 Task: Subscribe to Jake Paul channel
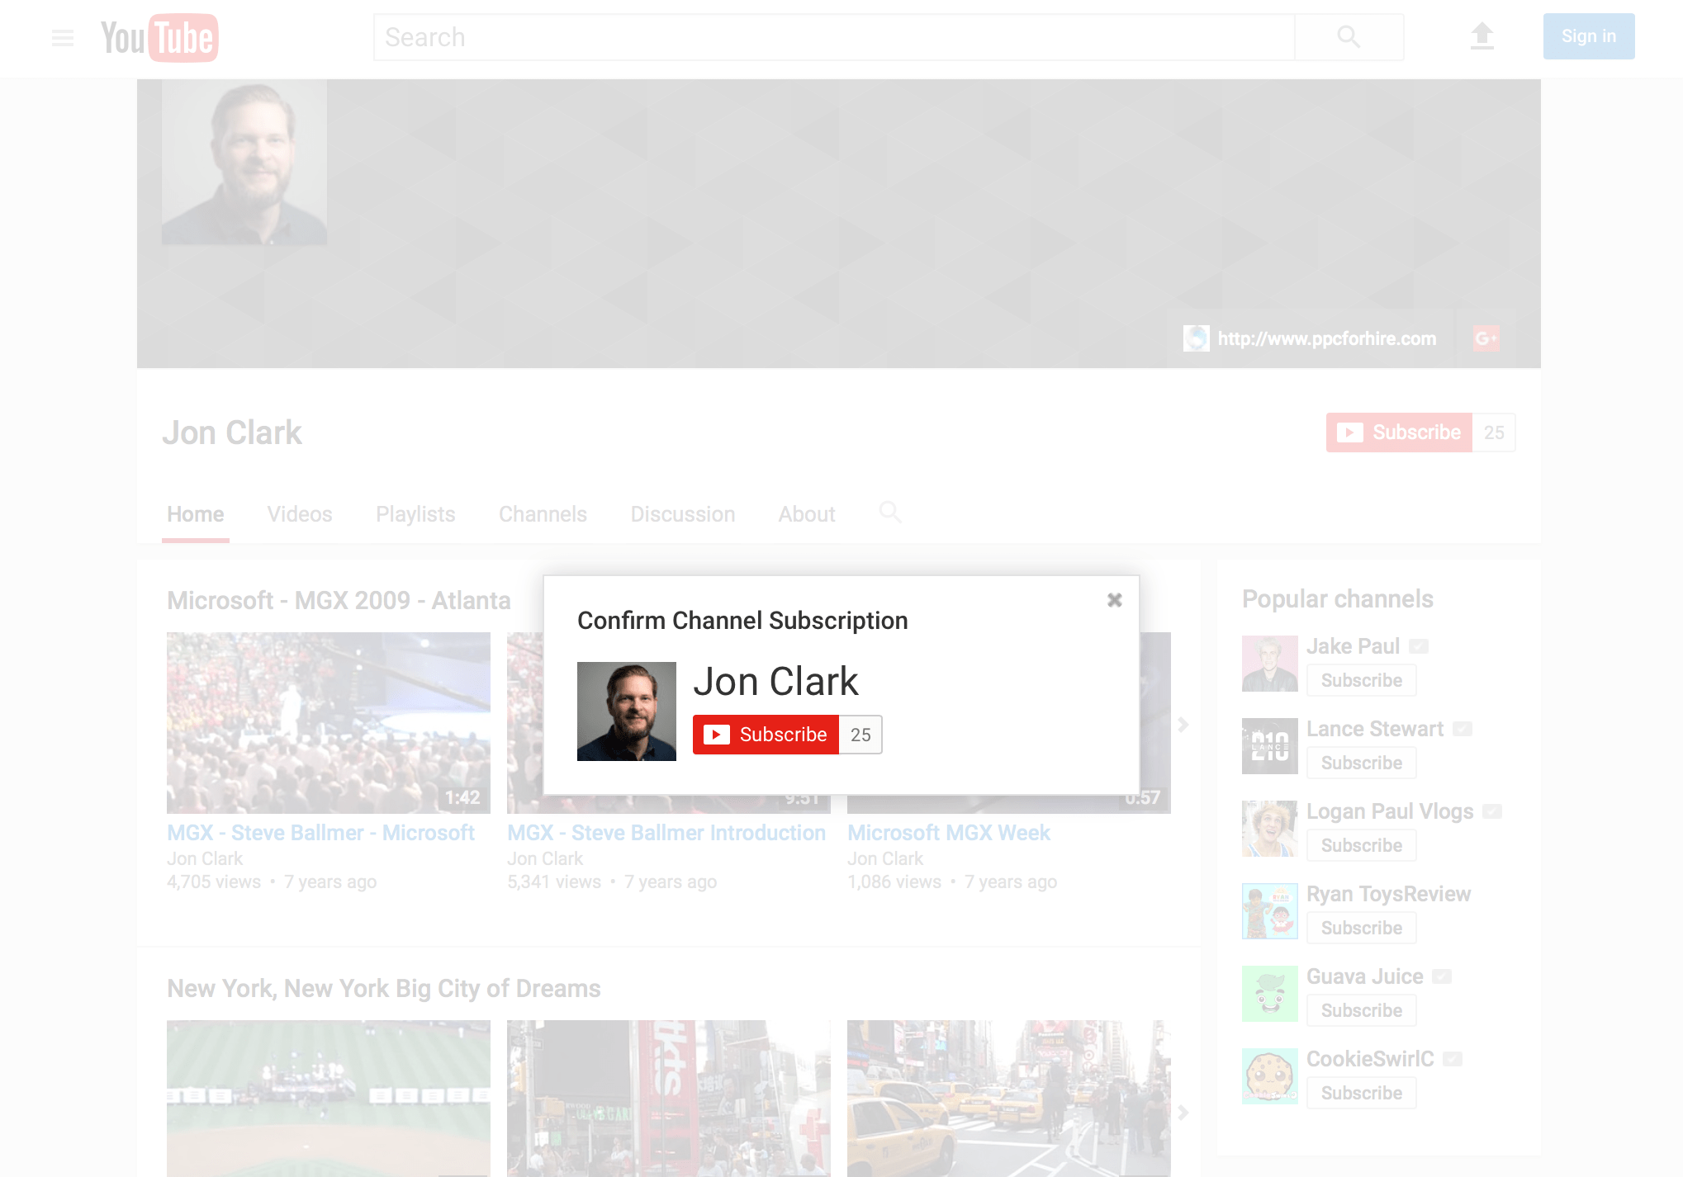(x=1361, y=680)
